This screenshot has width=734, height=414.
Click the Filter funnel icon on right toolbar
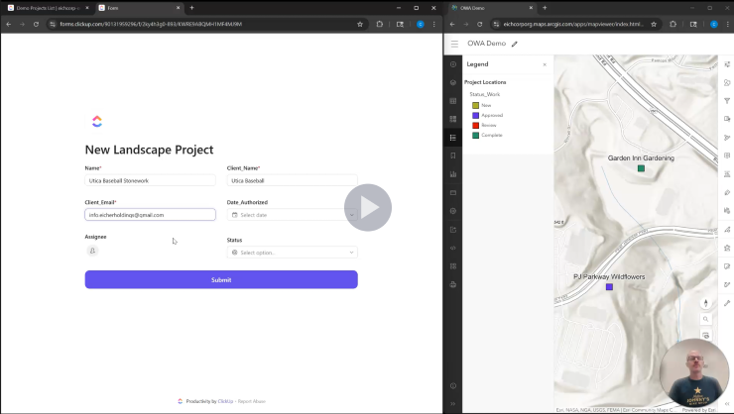[727, 101]
